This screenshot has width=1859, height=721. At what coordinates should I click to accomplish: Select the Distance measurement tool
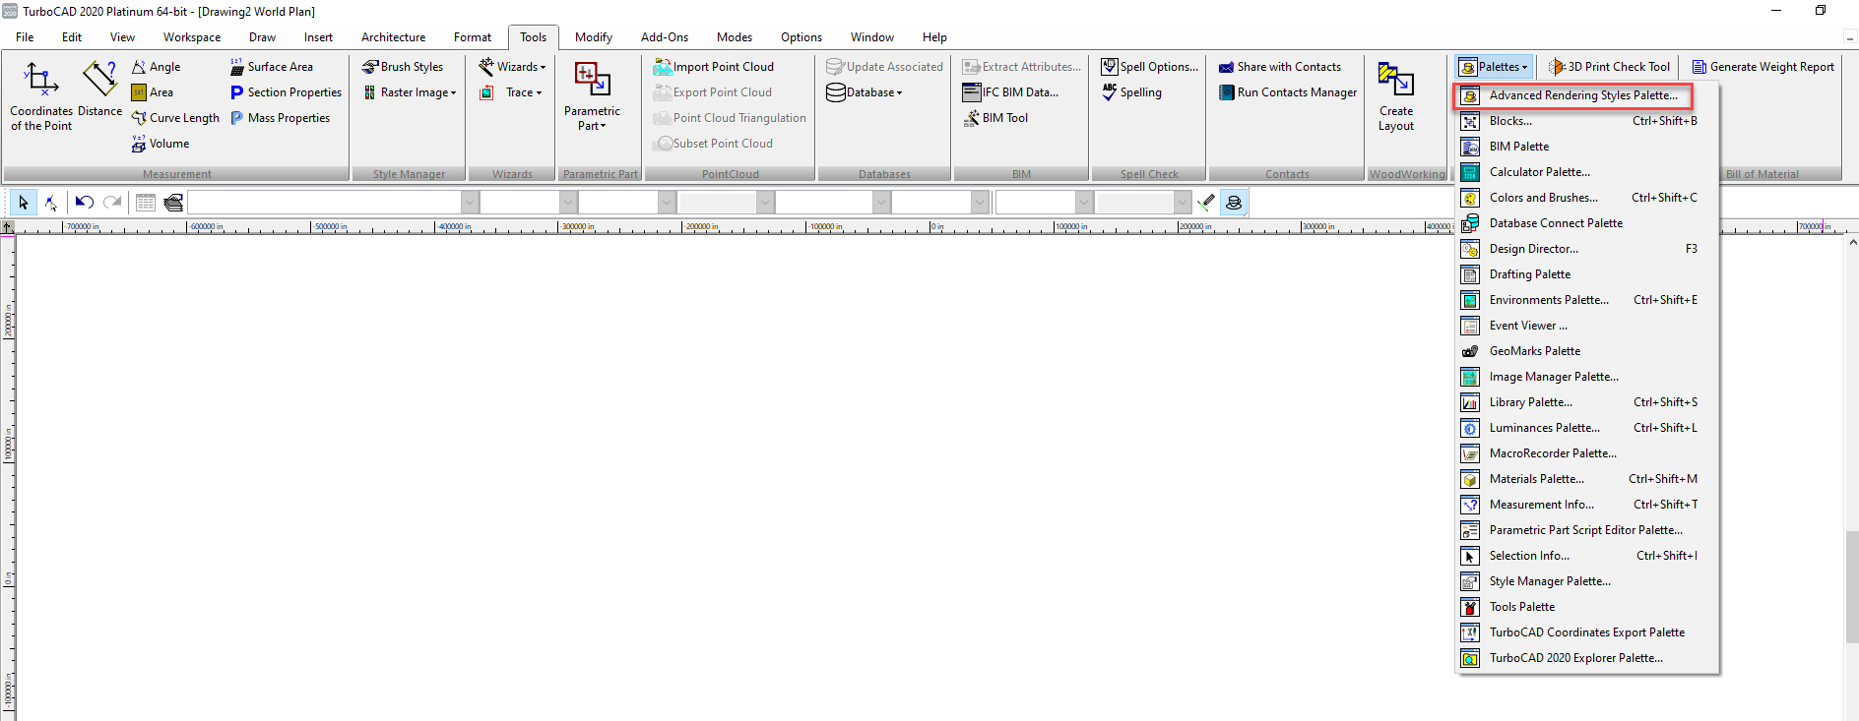point(99,90)
